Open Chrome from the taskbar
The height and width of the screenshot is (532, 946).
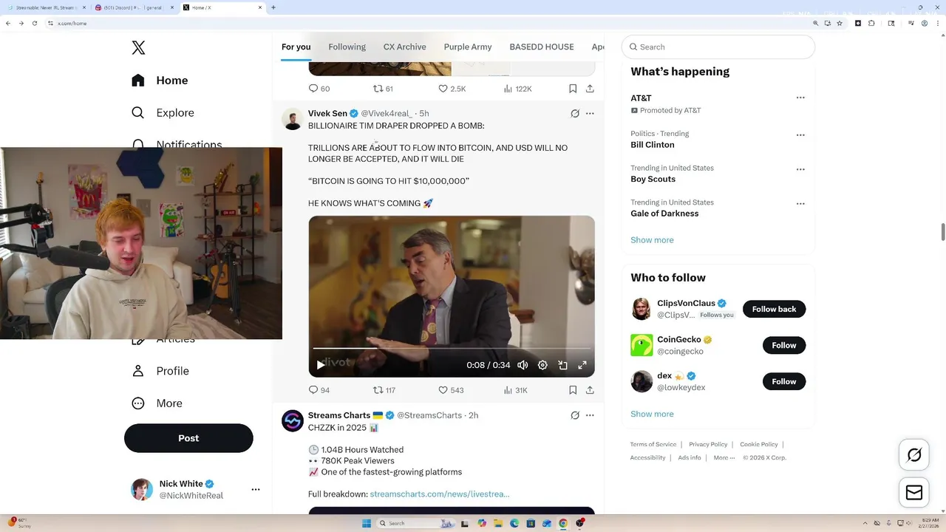(x=563, y=523)
